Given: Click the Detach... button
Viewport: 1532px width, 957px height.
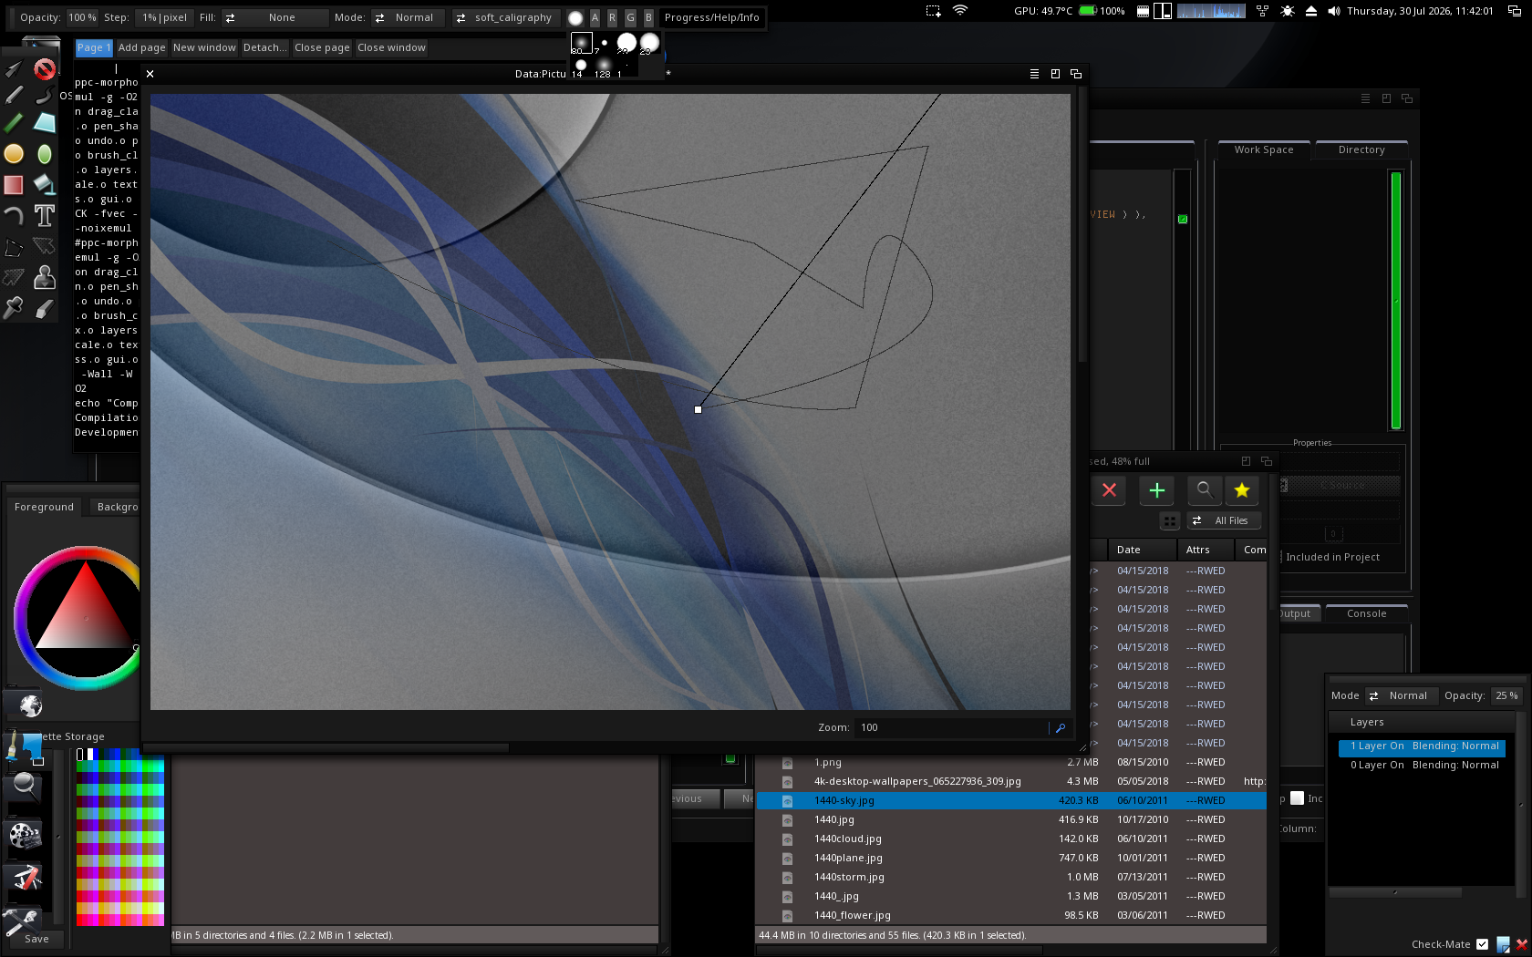Looking at the screenshot, I should click(265, 47).
